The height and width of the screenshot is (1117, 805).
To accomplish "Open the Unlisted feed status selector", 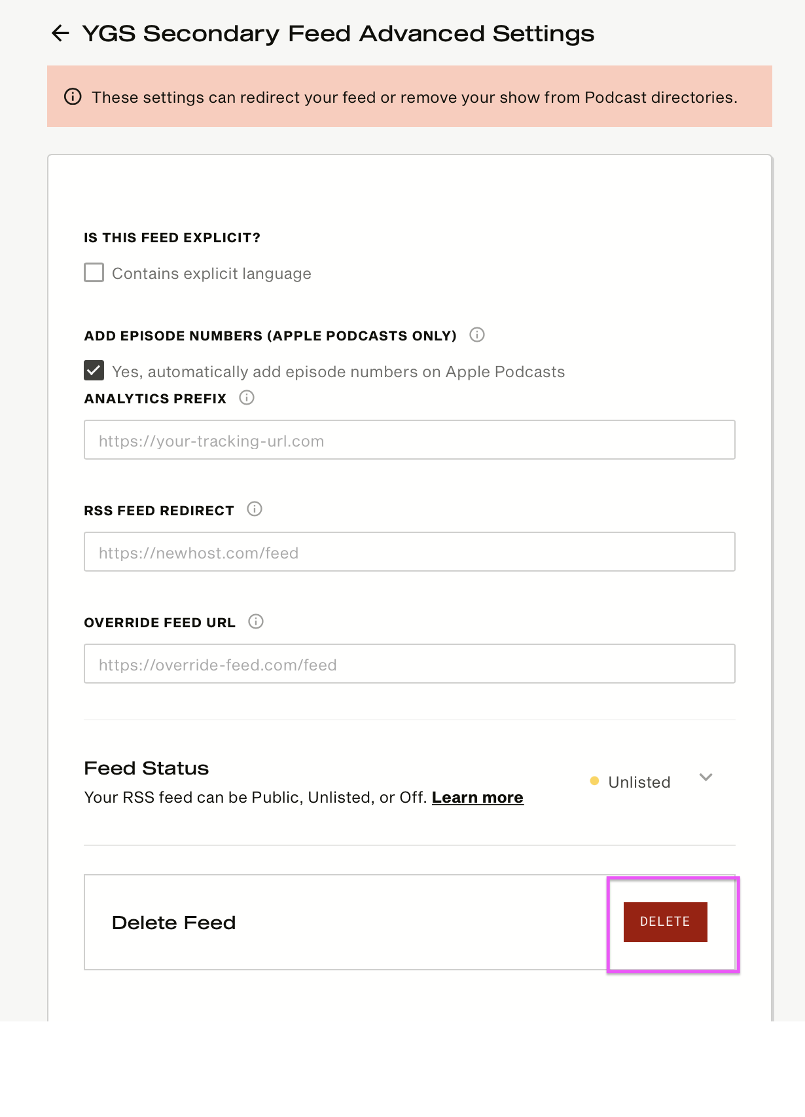I will 651,782.
